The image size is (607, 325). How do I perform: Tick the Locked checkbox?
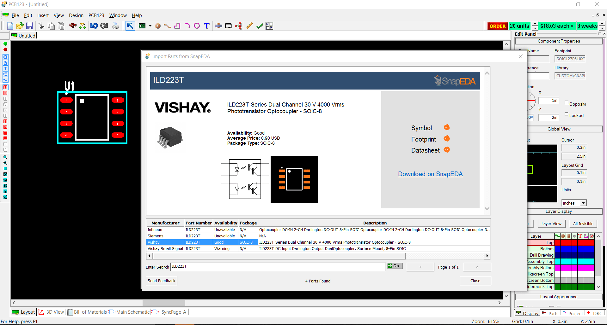coord(567,114)
